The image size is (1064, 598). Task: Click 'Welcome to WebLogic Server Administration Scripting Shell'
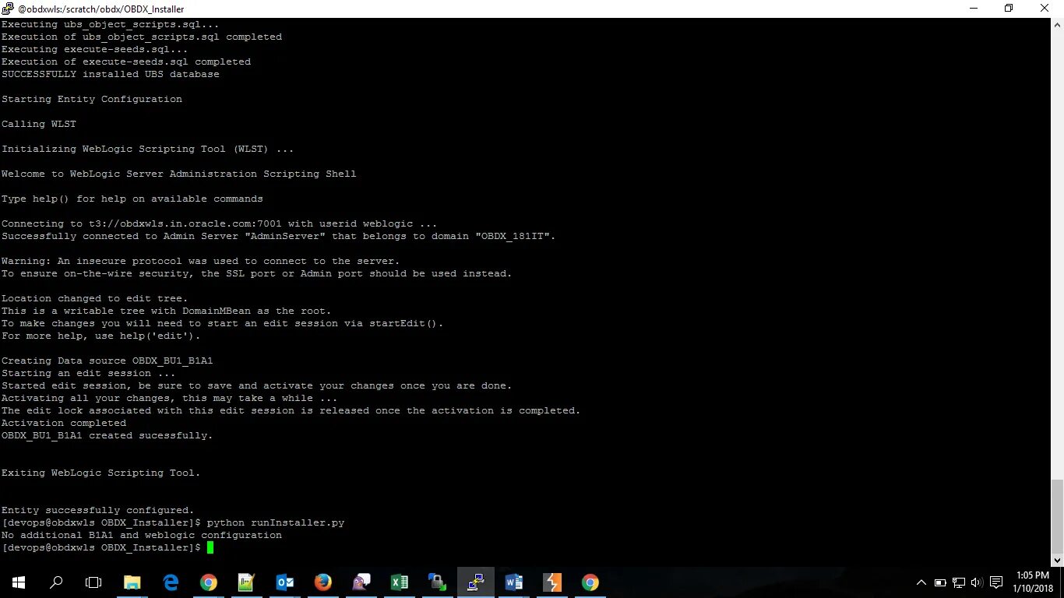[178, 174]
